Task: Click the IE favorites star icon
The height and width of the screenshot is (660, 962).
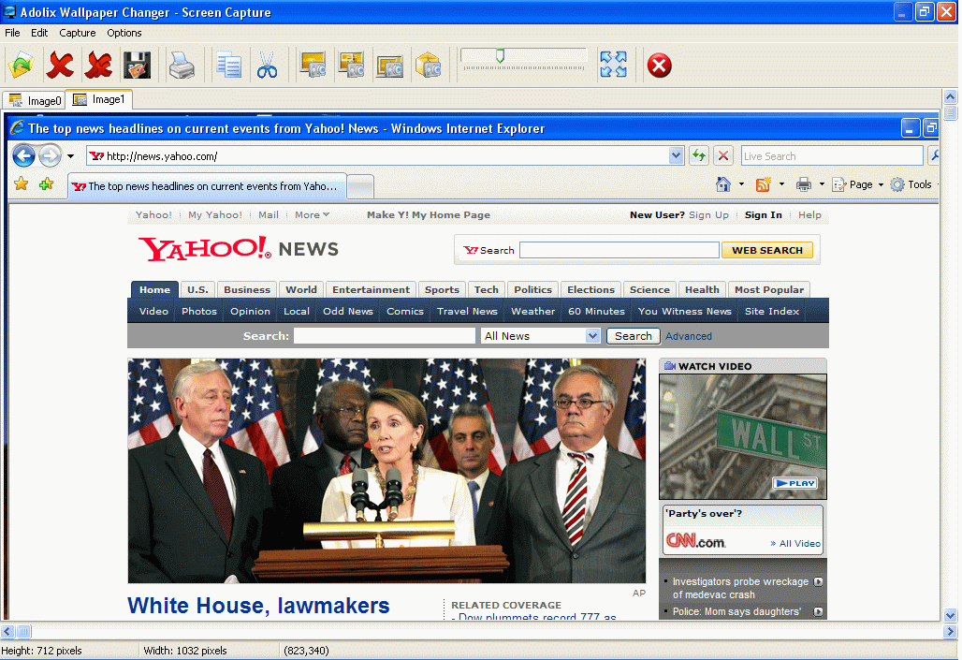Action: coord(22,183)
